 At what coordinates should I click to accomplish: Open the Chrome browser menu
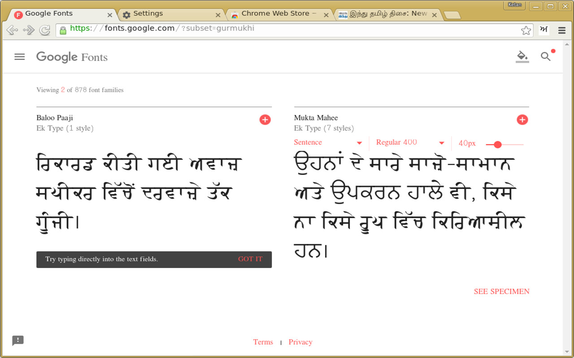(561, 30)
